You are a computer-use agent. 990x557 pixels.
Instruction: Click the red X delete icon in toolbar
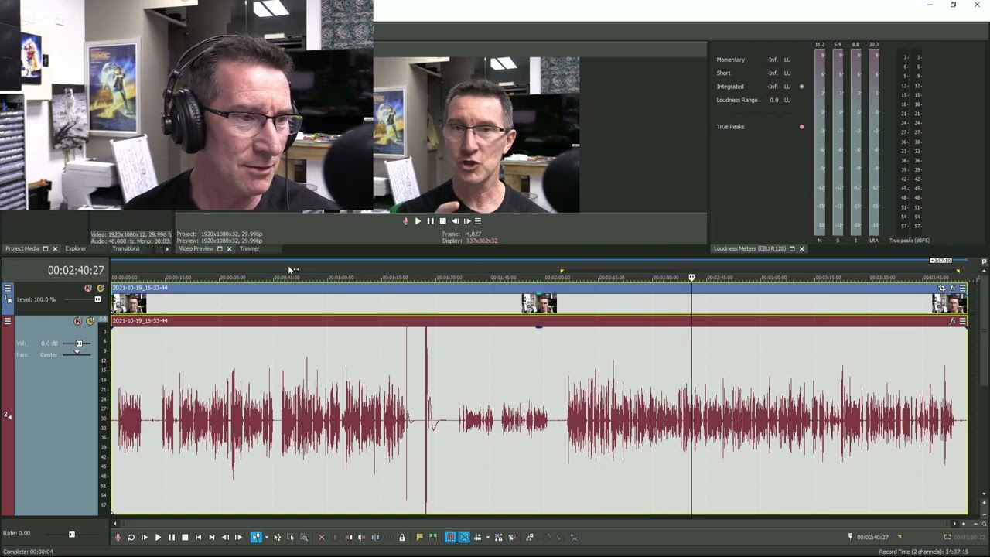(322, 537)
